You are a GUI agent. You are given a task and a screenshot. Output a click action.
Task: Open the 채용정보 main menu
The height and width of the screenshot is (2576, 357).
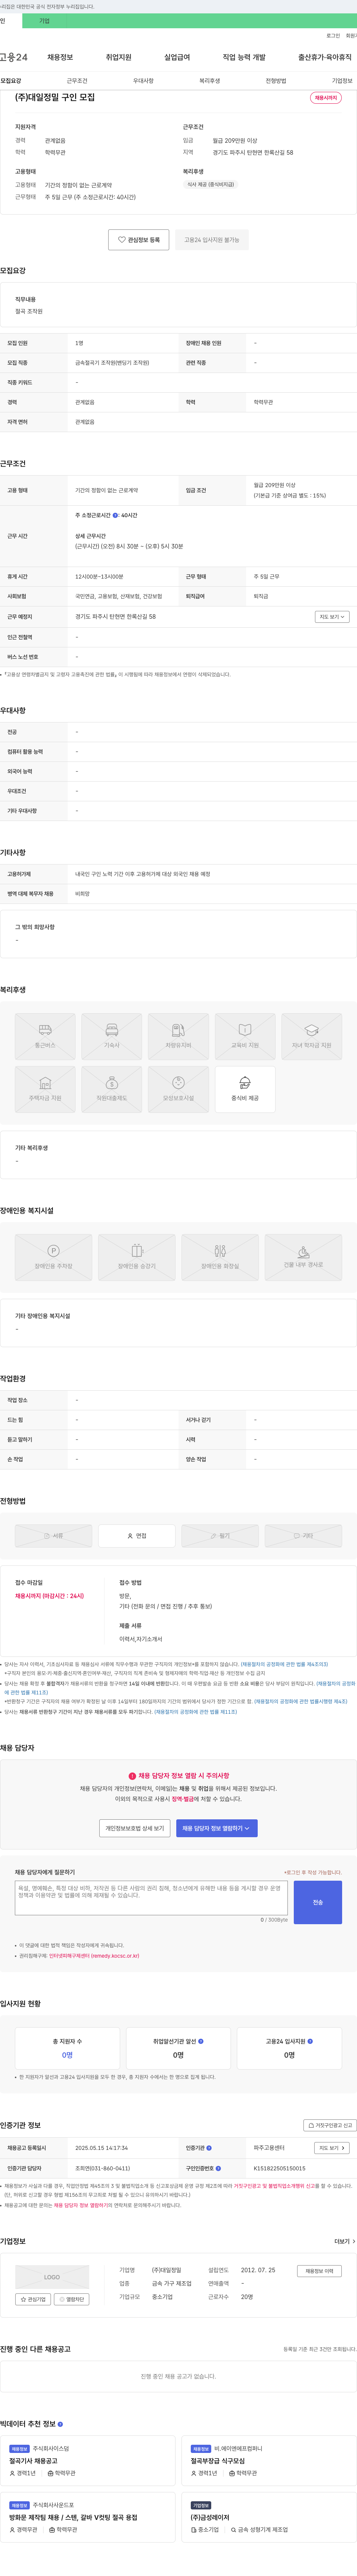(60, 57)
